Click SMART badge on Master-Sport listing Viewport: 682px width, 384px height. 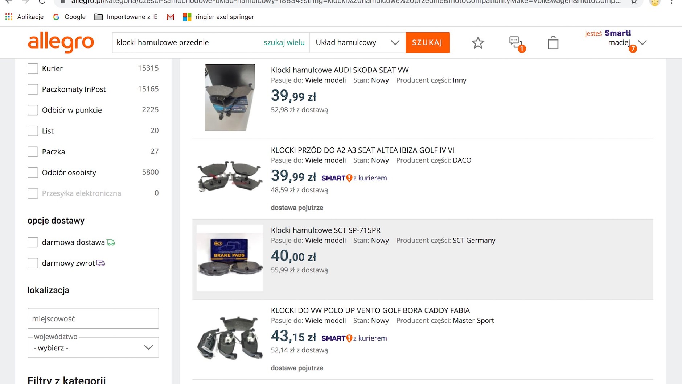click(x=337, y=338)
